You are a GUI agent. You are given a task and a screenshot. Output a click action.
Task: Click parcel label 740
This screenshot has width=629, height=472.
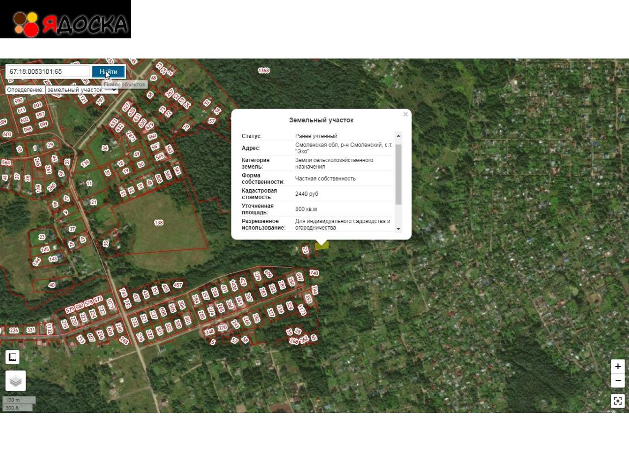click(314, 273)
